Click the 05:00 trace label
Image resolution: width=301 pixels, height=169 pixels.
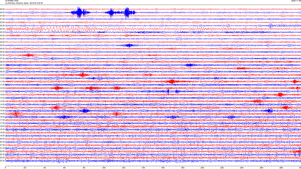(x=2, y=42)
